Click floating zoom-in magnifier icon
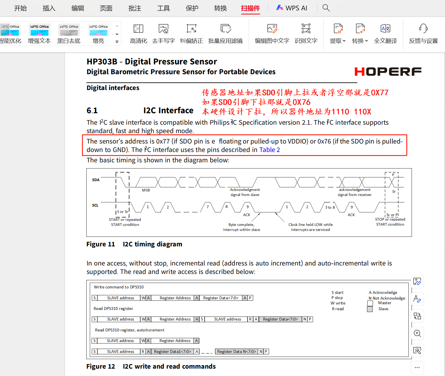This screenshot has height=376, width=445. click(x=417, y=333)
